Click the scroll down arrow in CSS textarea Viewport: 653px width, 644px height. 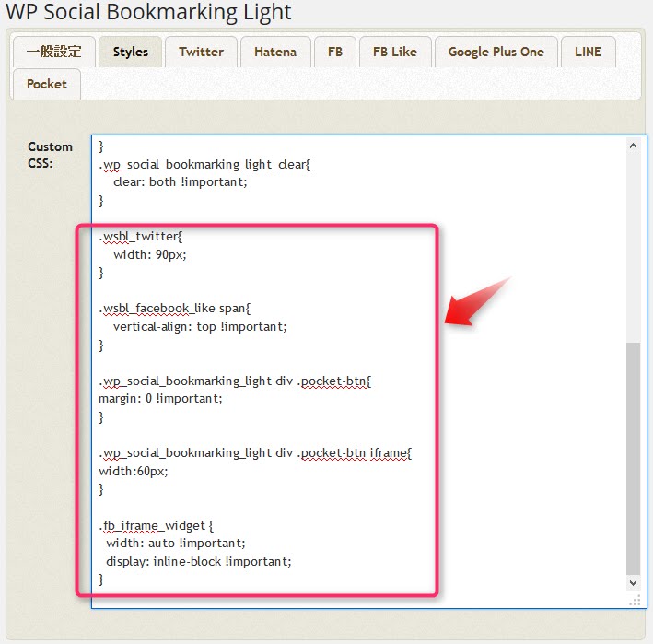(x=633, y=583)
